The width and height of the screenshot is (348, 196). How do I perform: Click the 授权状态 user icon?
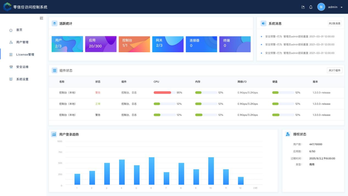(288, 134)
